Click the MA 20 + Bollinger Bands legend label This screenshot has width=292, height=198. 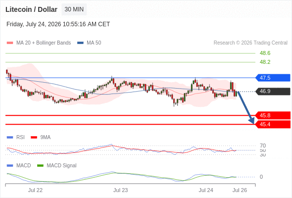(44, 43)
